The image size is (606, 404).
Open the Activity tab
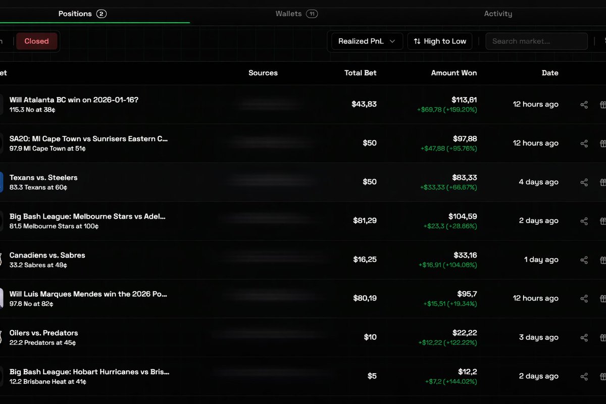pos(498,14)
